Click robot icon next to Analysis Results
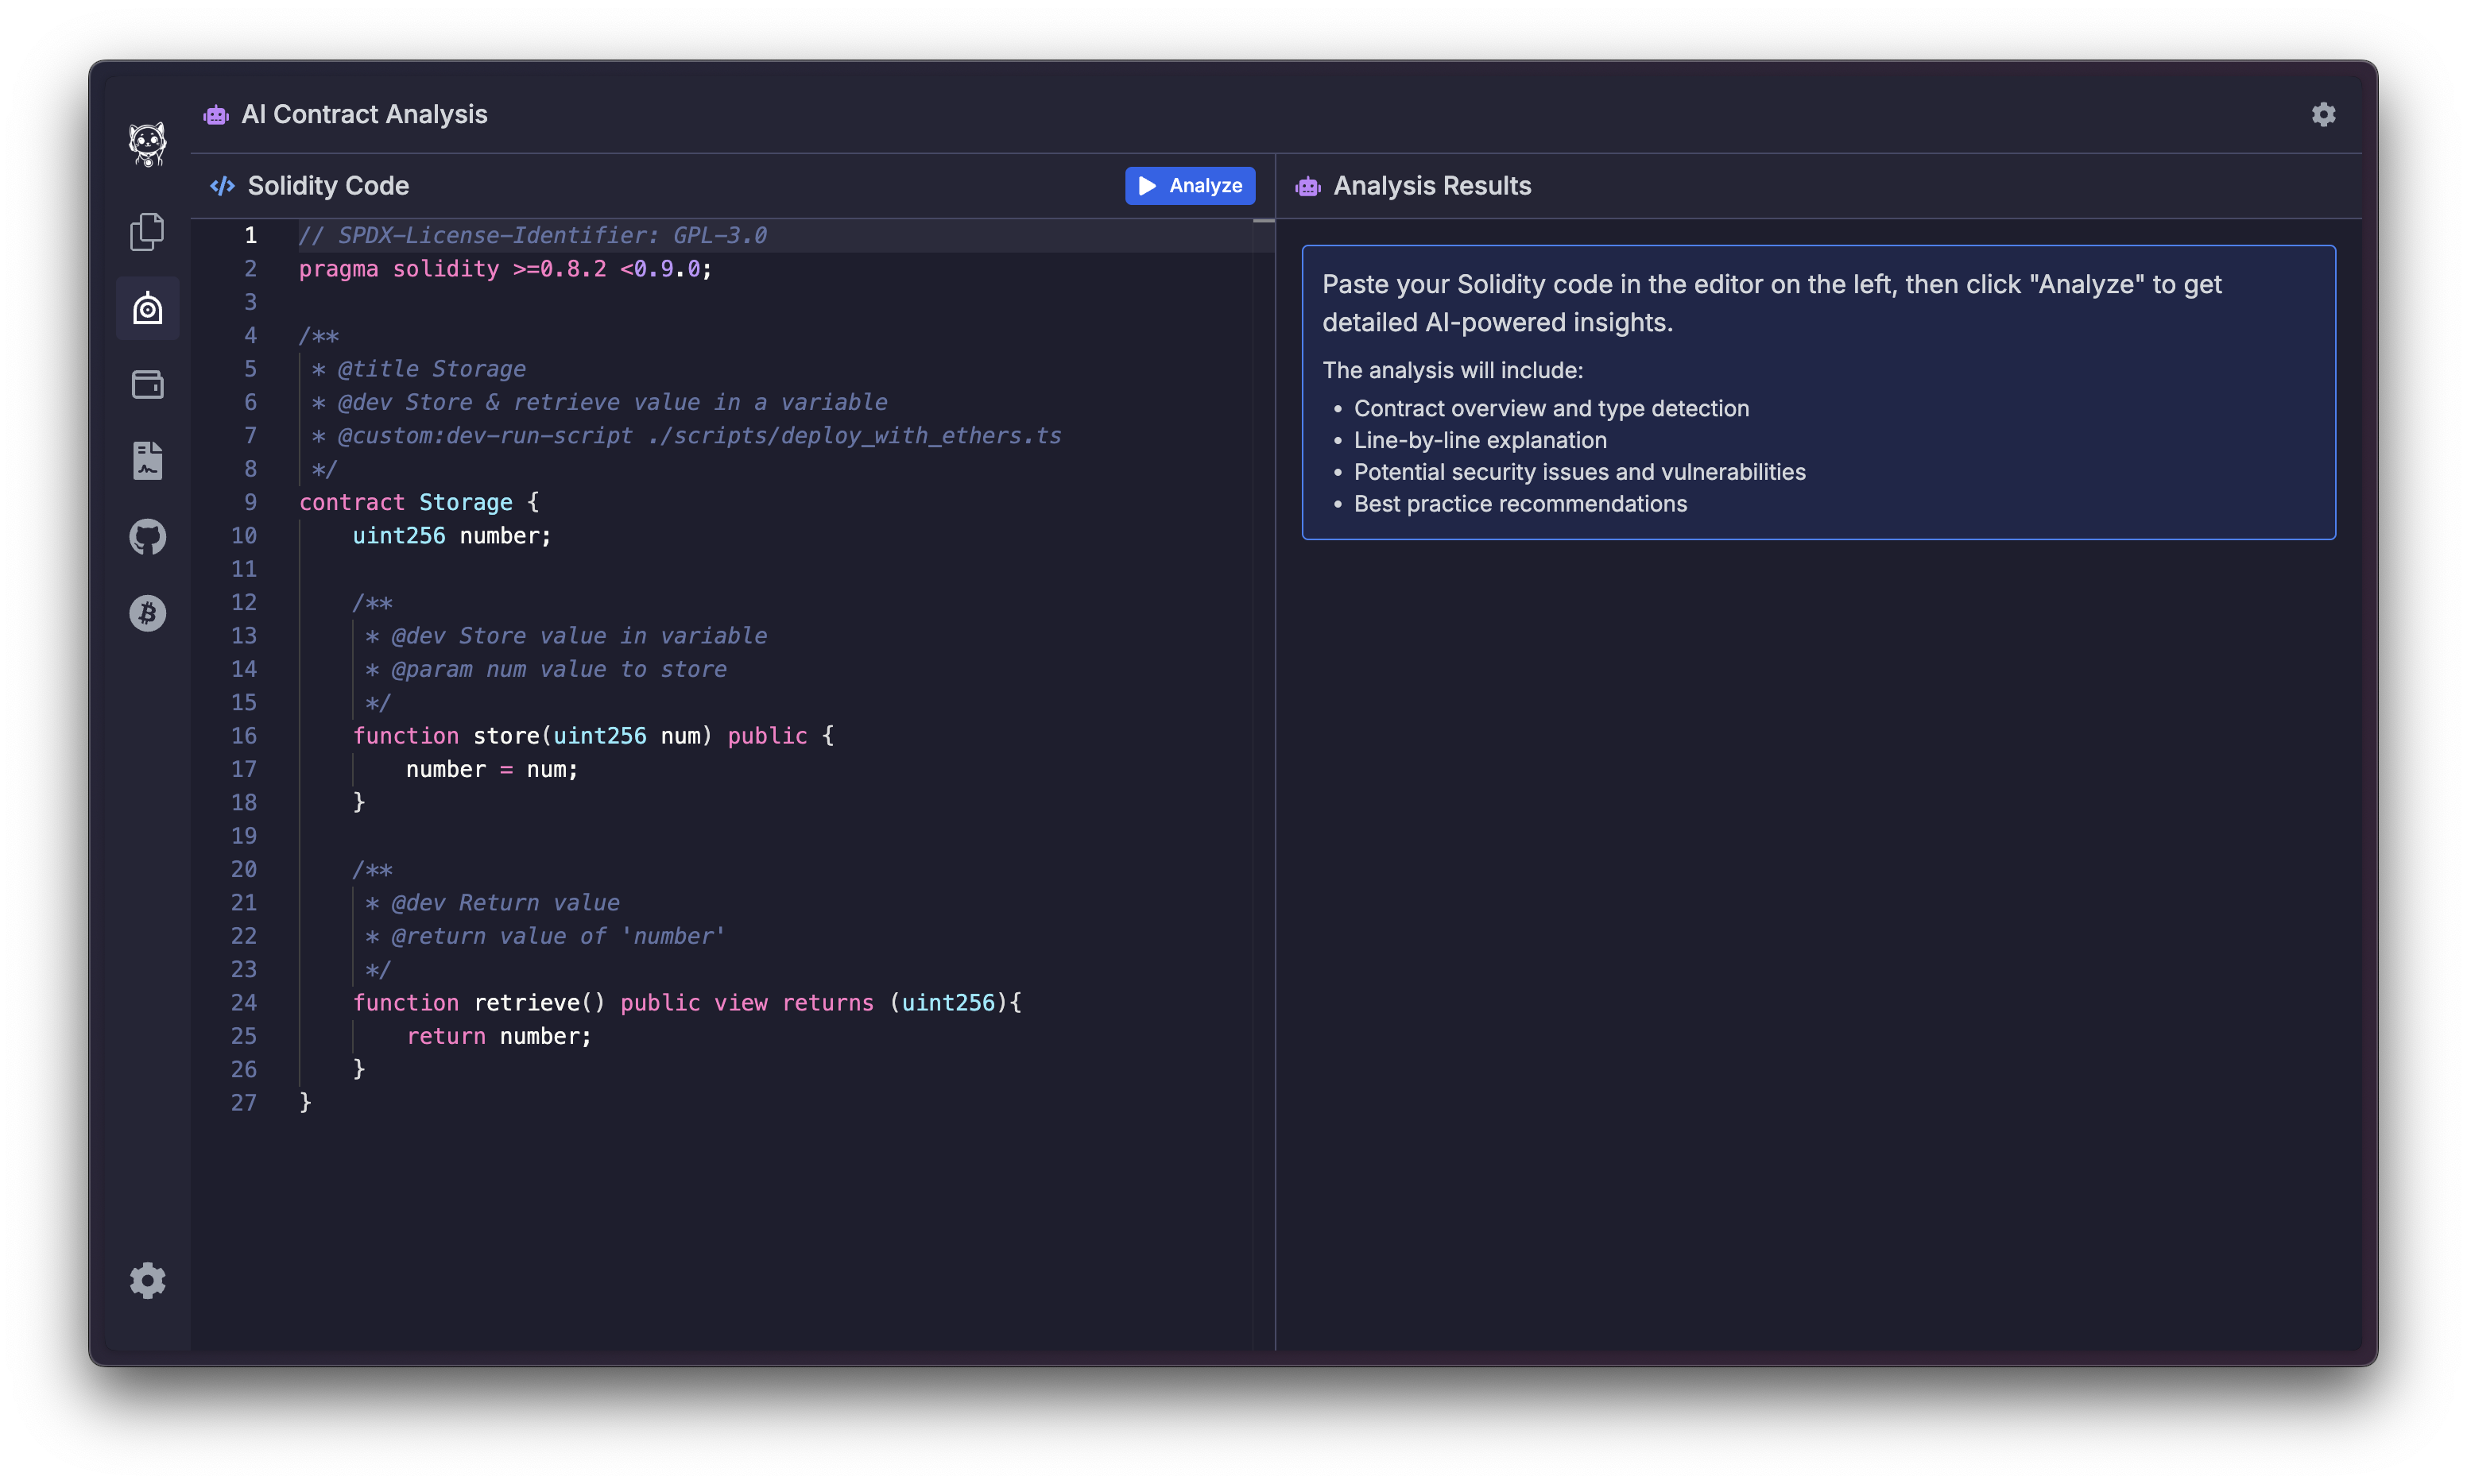The image size is (2467, 1484). (x=1307, y=186)
